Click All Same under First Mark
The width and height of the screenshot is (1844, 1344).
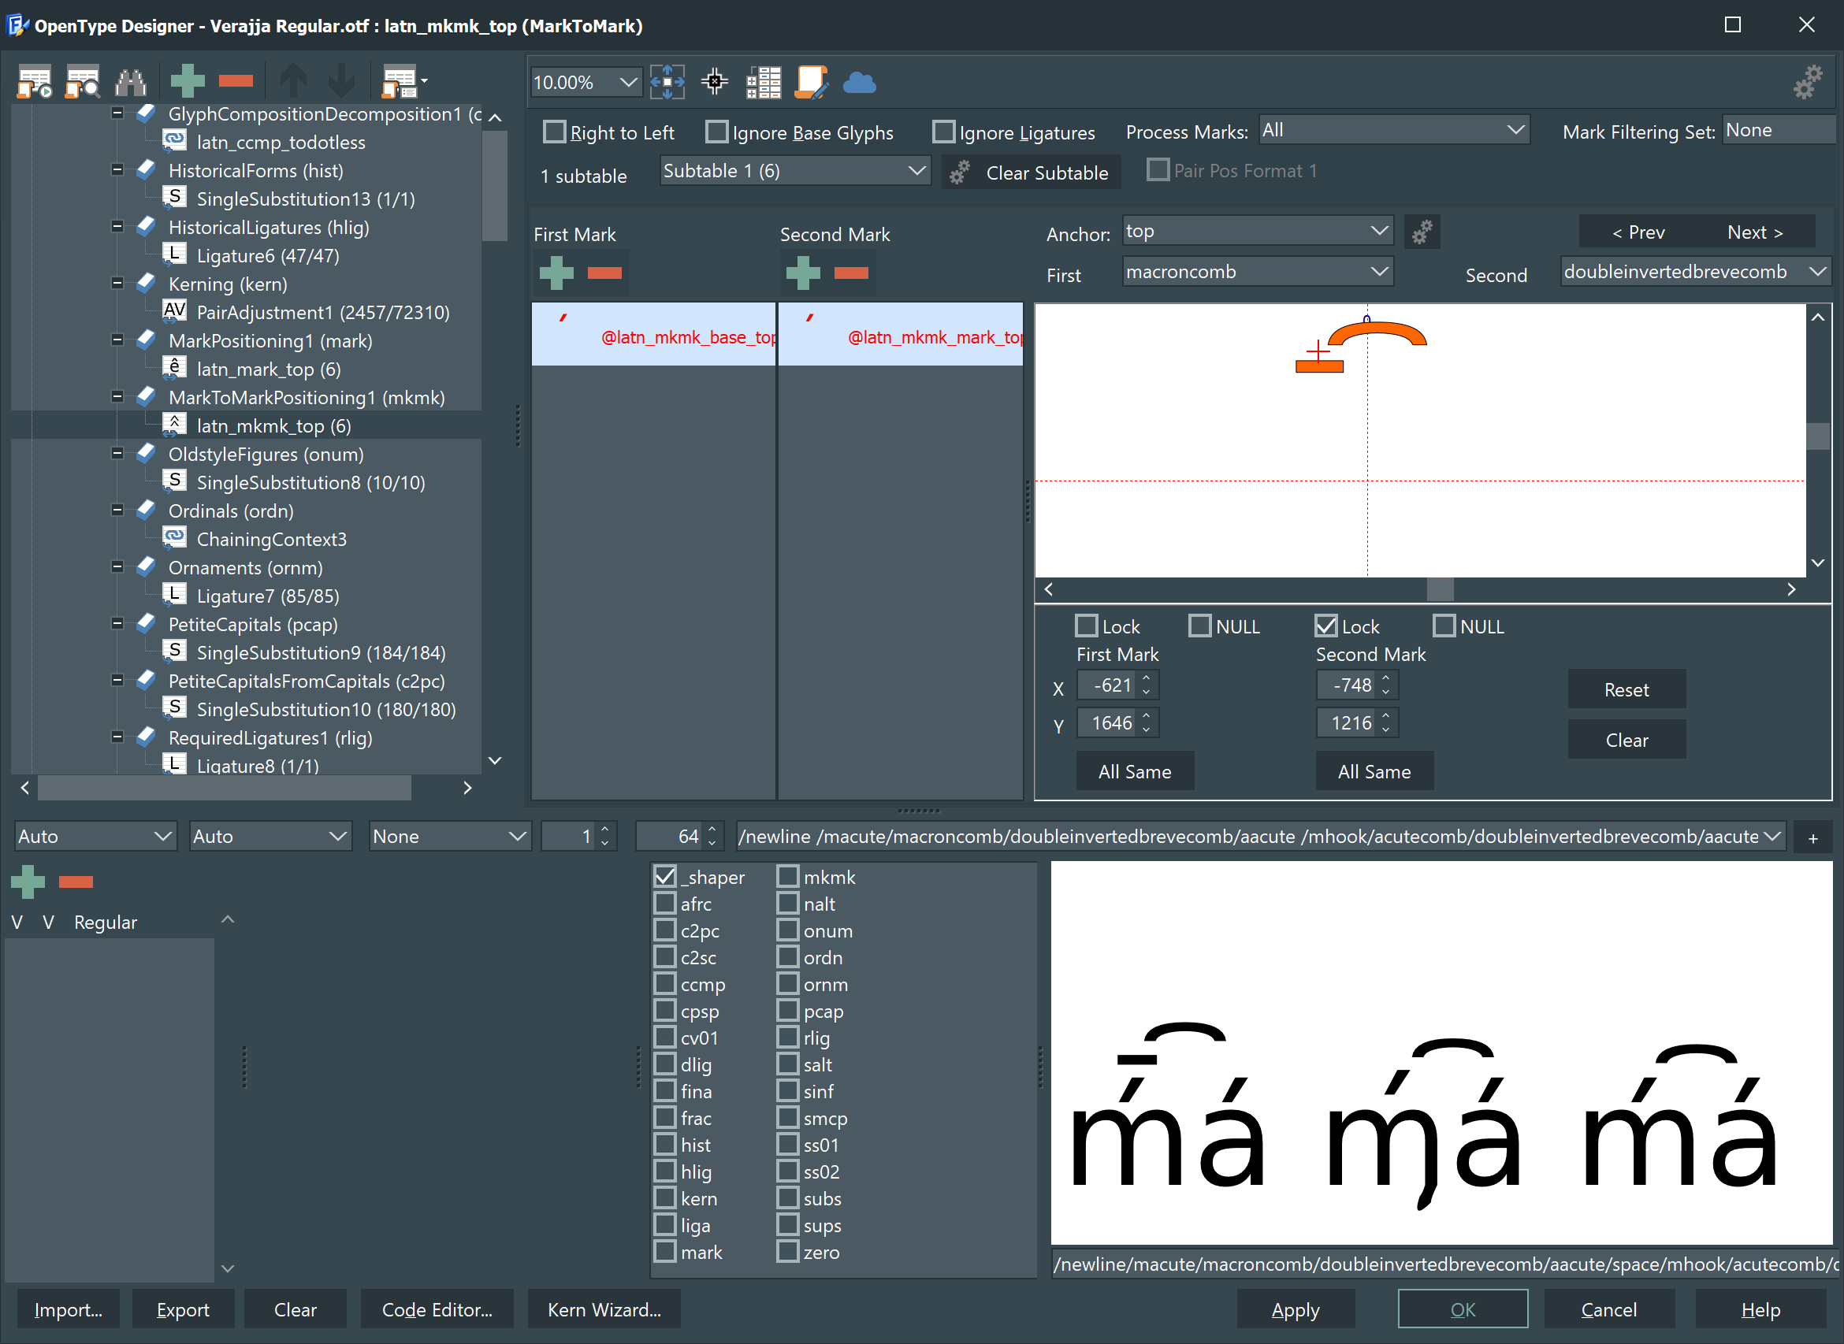click(1135, 771)
